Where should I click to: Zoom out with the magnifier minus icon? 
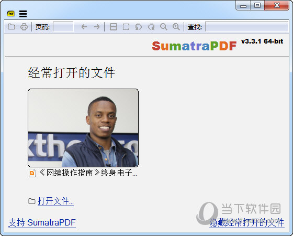pyautogui.click(x=163, y=27)
